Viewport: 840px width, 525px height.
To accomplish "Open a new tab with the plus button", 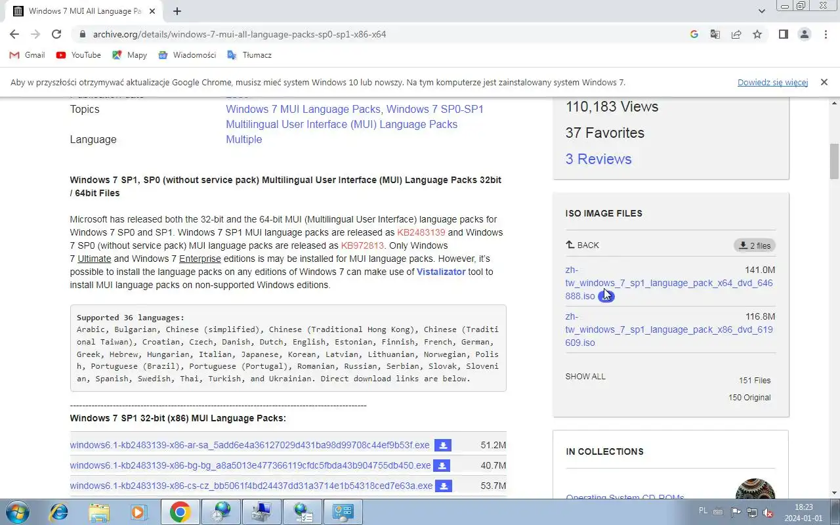I will click(177, 11).
